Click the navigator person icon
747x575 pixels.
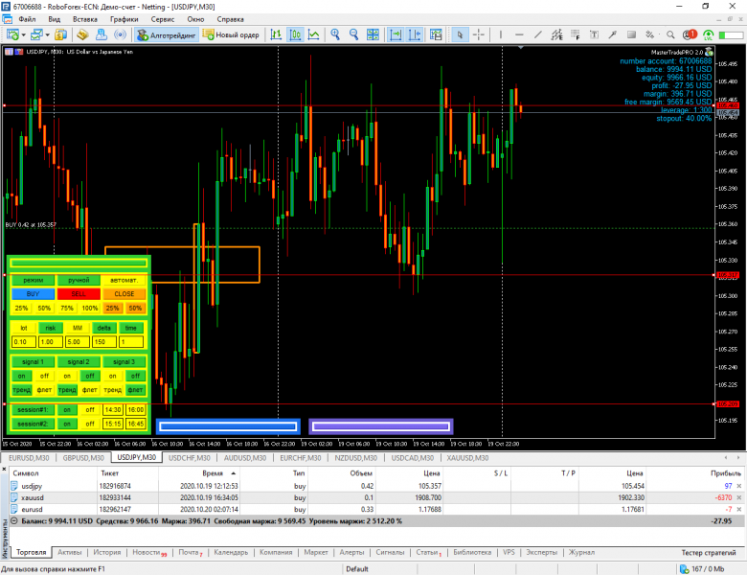[101, 34]
